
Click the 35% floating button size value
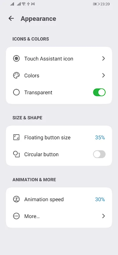pos(100,138)
